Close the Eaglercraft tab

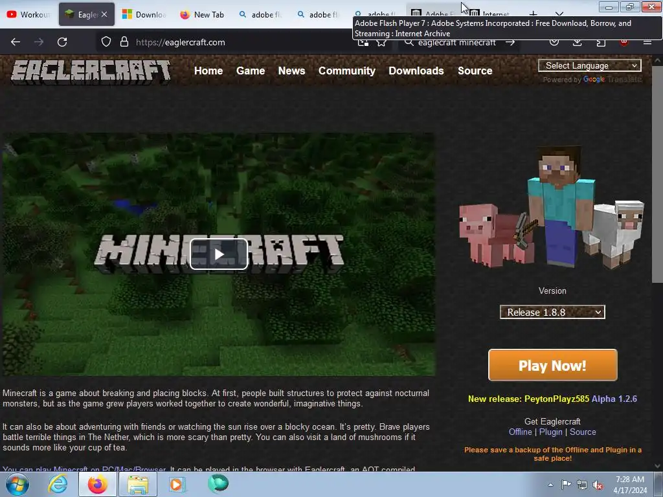tap(104, 14)
